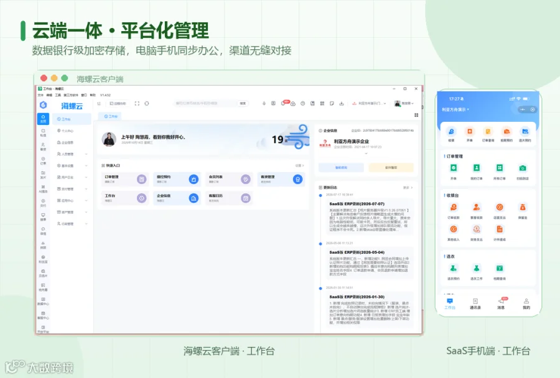
Task: Click the QR grid icon in toolbar
Action: (x=322, y=103)
